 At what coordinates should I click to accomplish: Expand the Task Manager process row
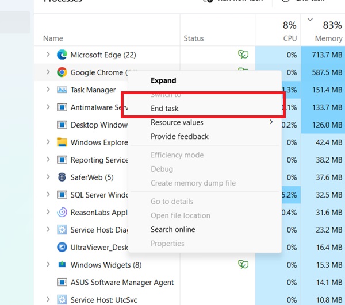pyautogui.click(x=48, y=90)
